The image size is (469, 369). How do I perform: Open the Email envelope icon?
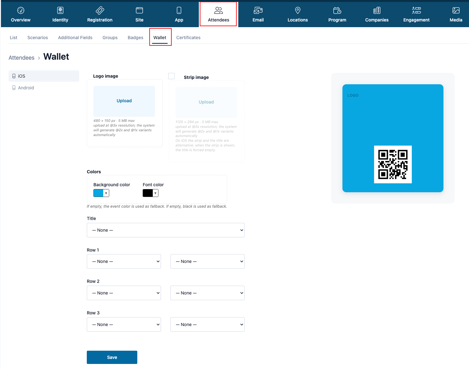tap(258, 10)
